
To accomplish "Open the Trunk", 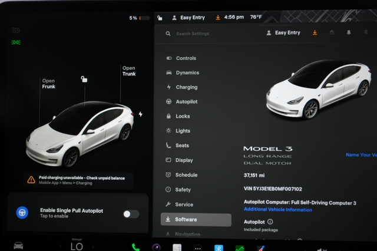I will pyautogui.click(x=129, y=71).
